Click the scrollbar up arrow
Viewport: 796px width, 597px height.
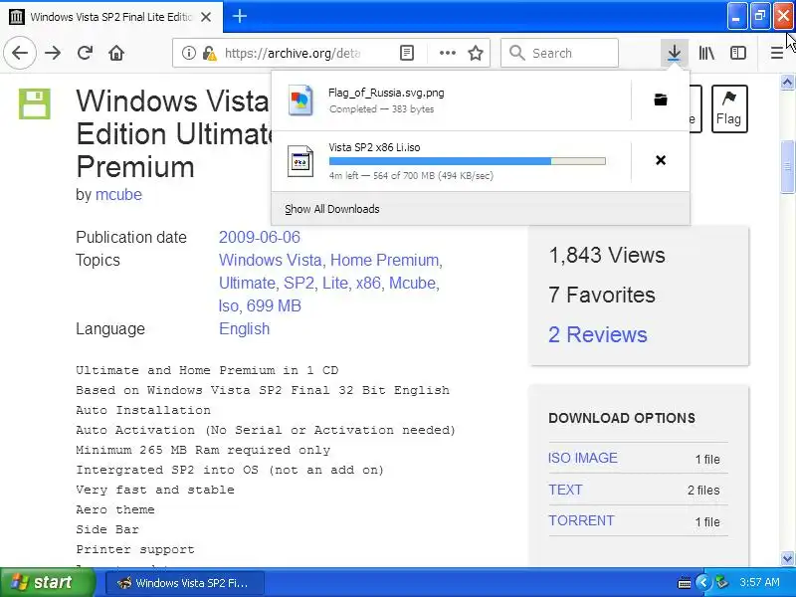(787, 83)
